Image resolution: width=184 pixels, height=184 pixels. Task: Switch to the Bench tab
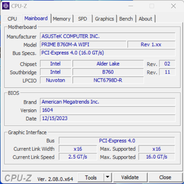click(126, 19)
